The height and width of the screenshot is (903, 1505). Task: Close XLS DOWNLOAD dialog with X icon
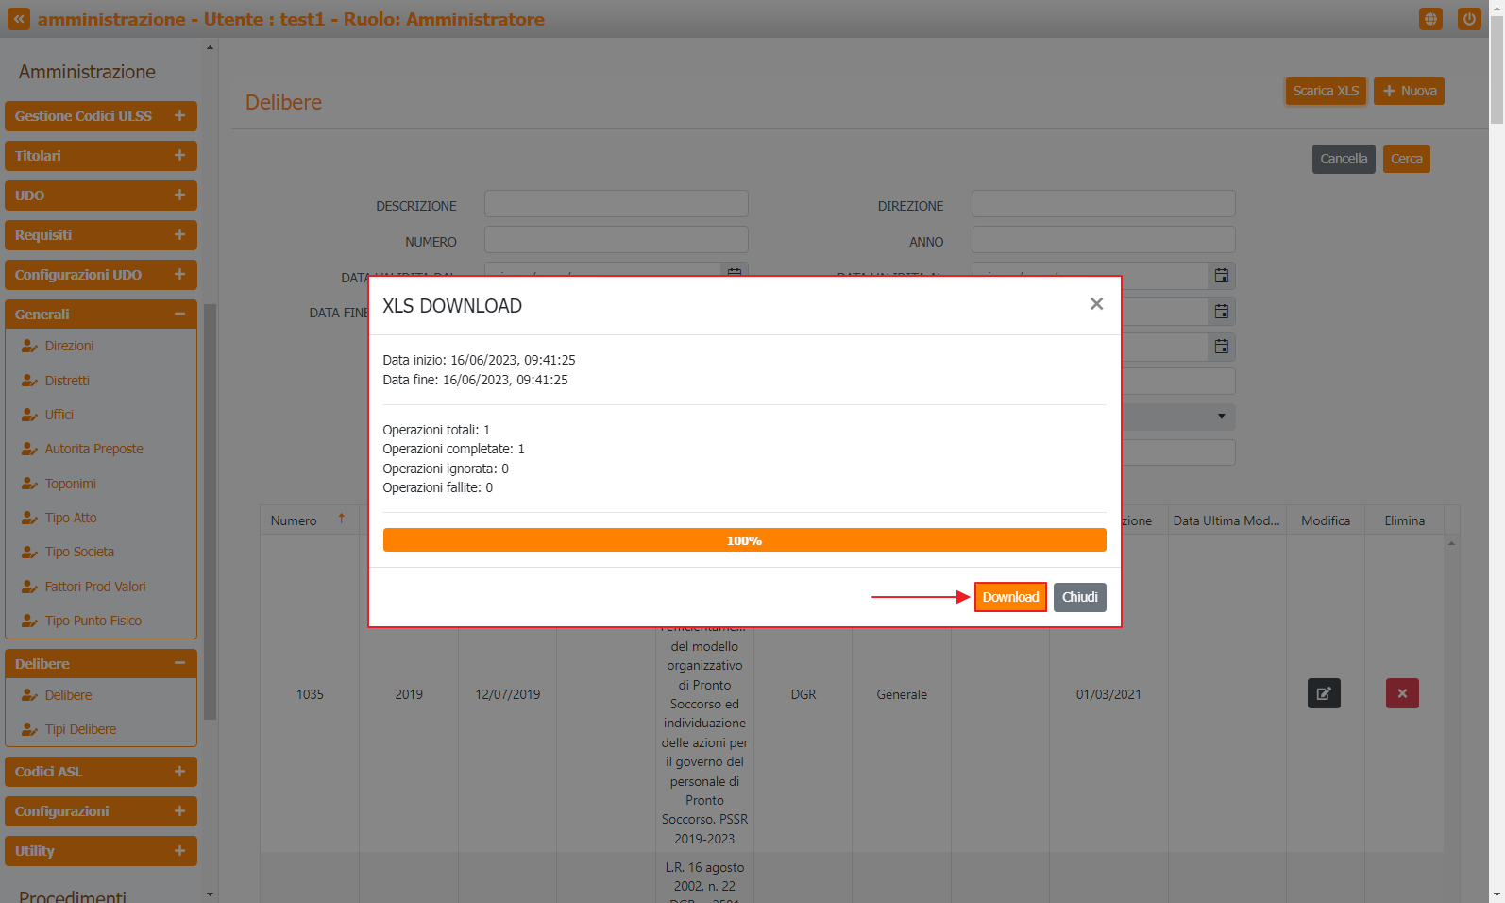pos(1096,304)
